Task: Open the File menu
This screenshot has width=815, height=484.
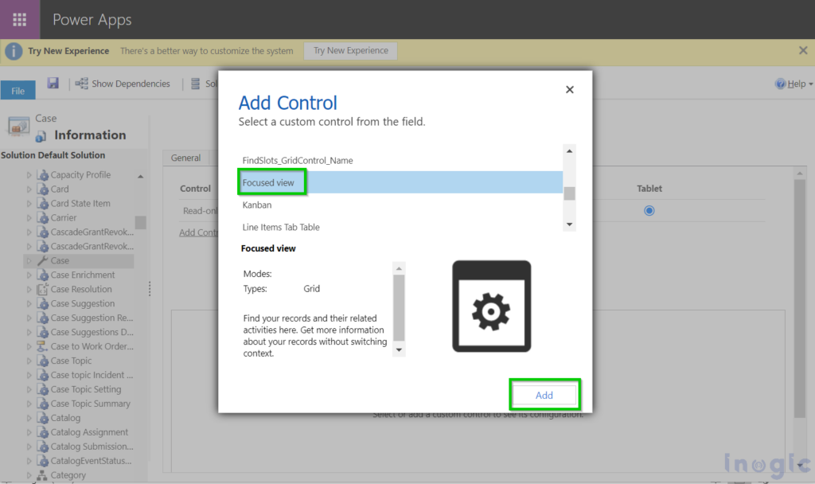Action: pos(18,90)
